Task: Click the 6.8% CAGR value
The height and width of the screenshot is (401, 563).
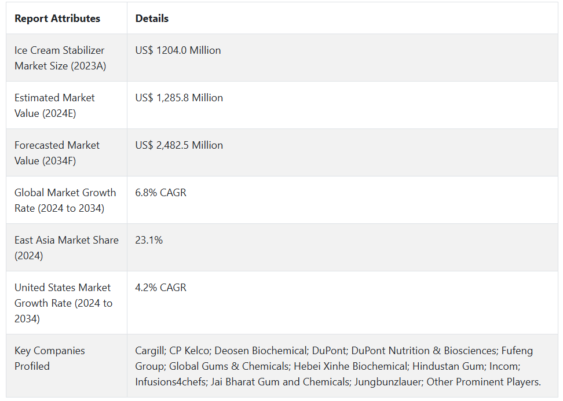Action: click(x=160, y=193)
